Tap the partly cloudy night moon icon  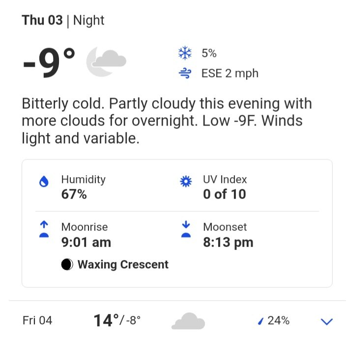click(106, 61)
